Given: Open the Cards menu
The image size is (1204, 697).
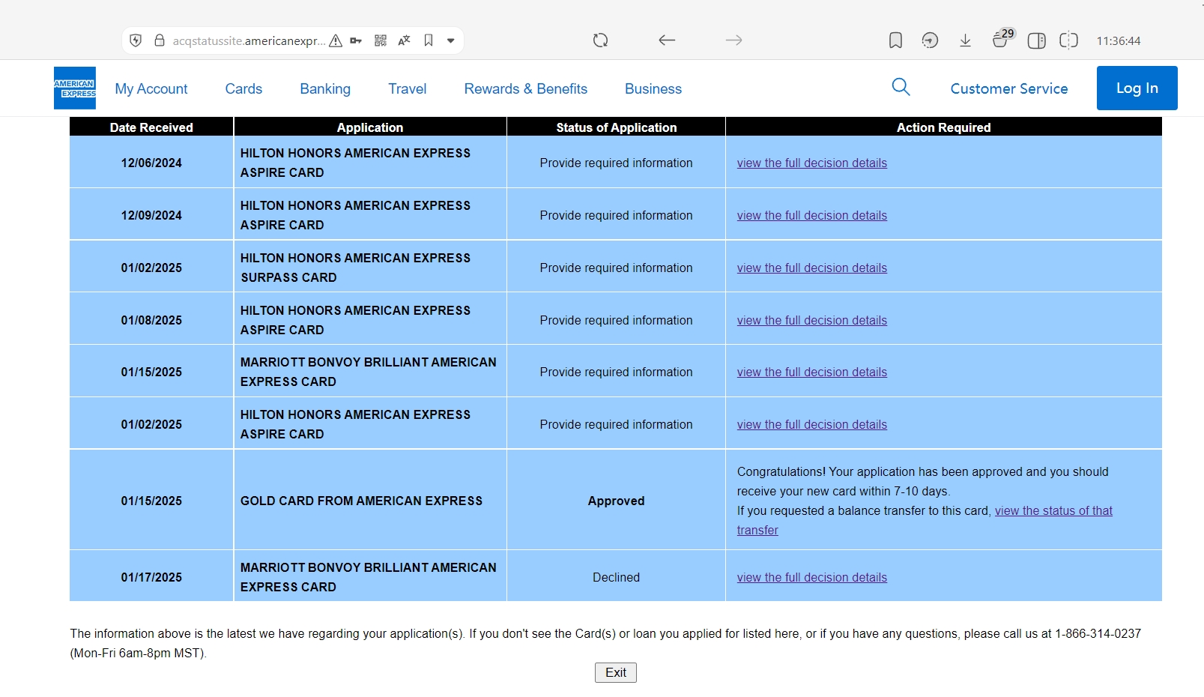Looking at the screenshot, I should coord(243,88).
